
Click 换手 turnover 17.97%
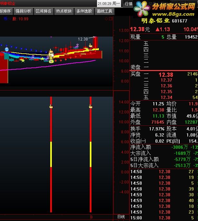pyautogui.click(x=156, y=129)
